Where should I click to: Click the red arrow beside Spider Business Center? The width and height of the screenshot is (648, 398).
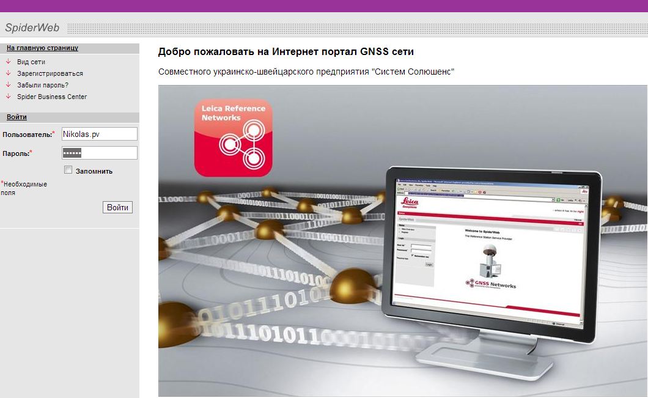coord(8,96)
